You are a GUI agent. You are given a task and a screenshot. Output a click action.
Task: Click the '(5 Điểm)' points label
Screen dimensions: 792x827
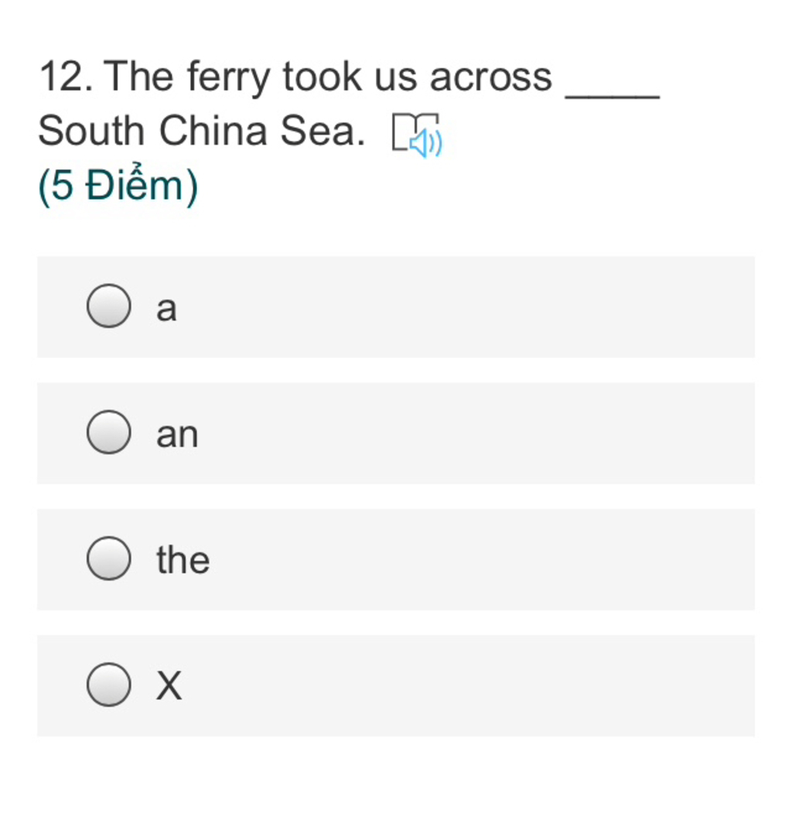118,186
